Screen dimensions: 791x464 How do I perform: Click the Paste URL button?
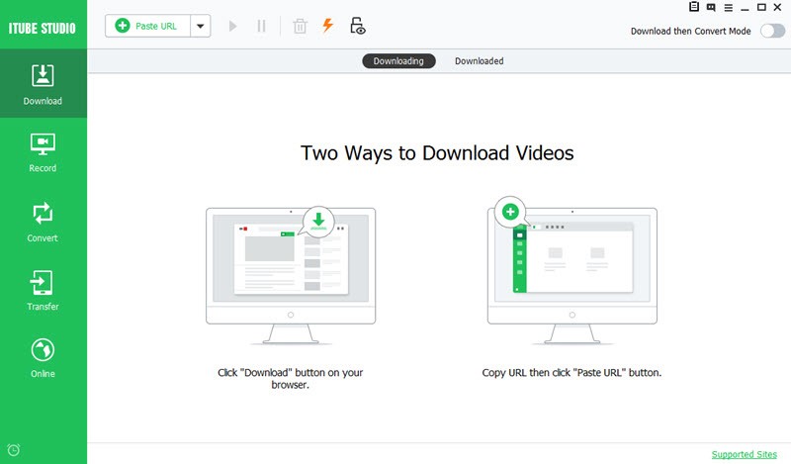point(147,27)
